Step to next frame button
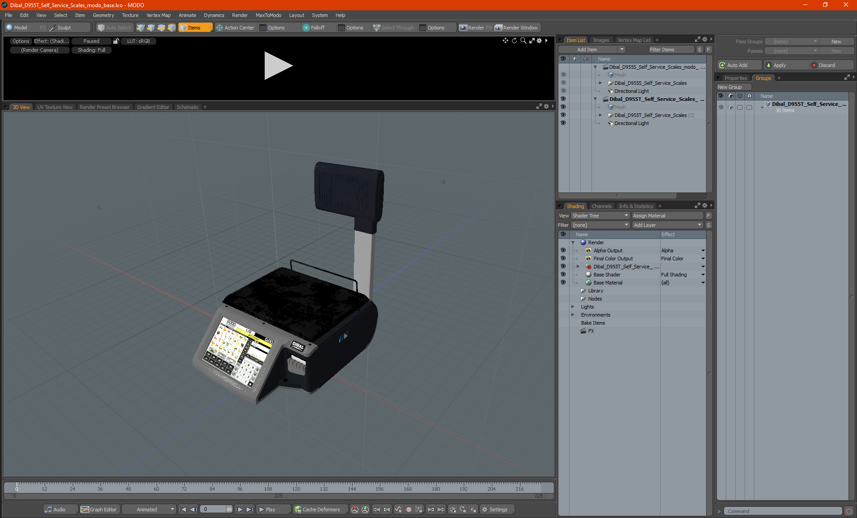 [239, 510]
